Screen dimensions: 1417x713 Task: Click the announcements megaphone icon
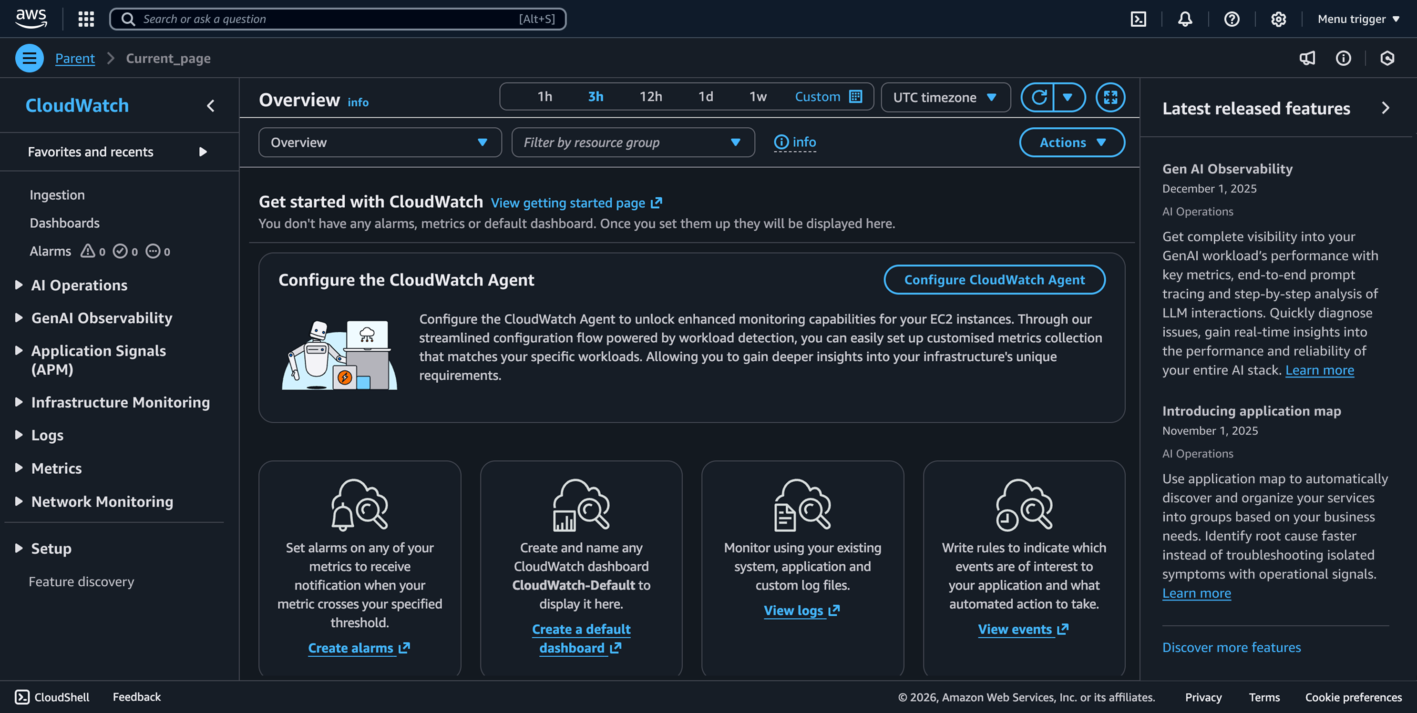[1307, 58]
